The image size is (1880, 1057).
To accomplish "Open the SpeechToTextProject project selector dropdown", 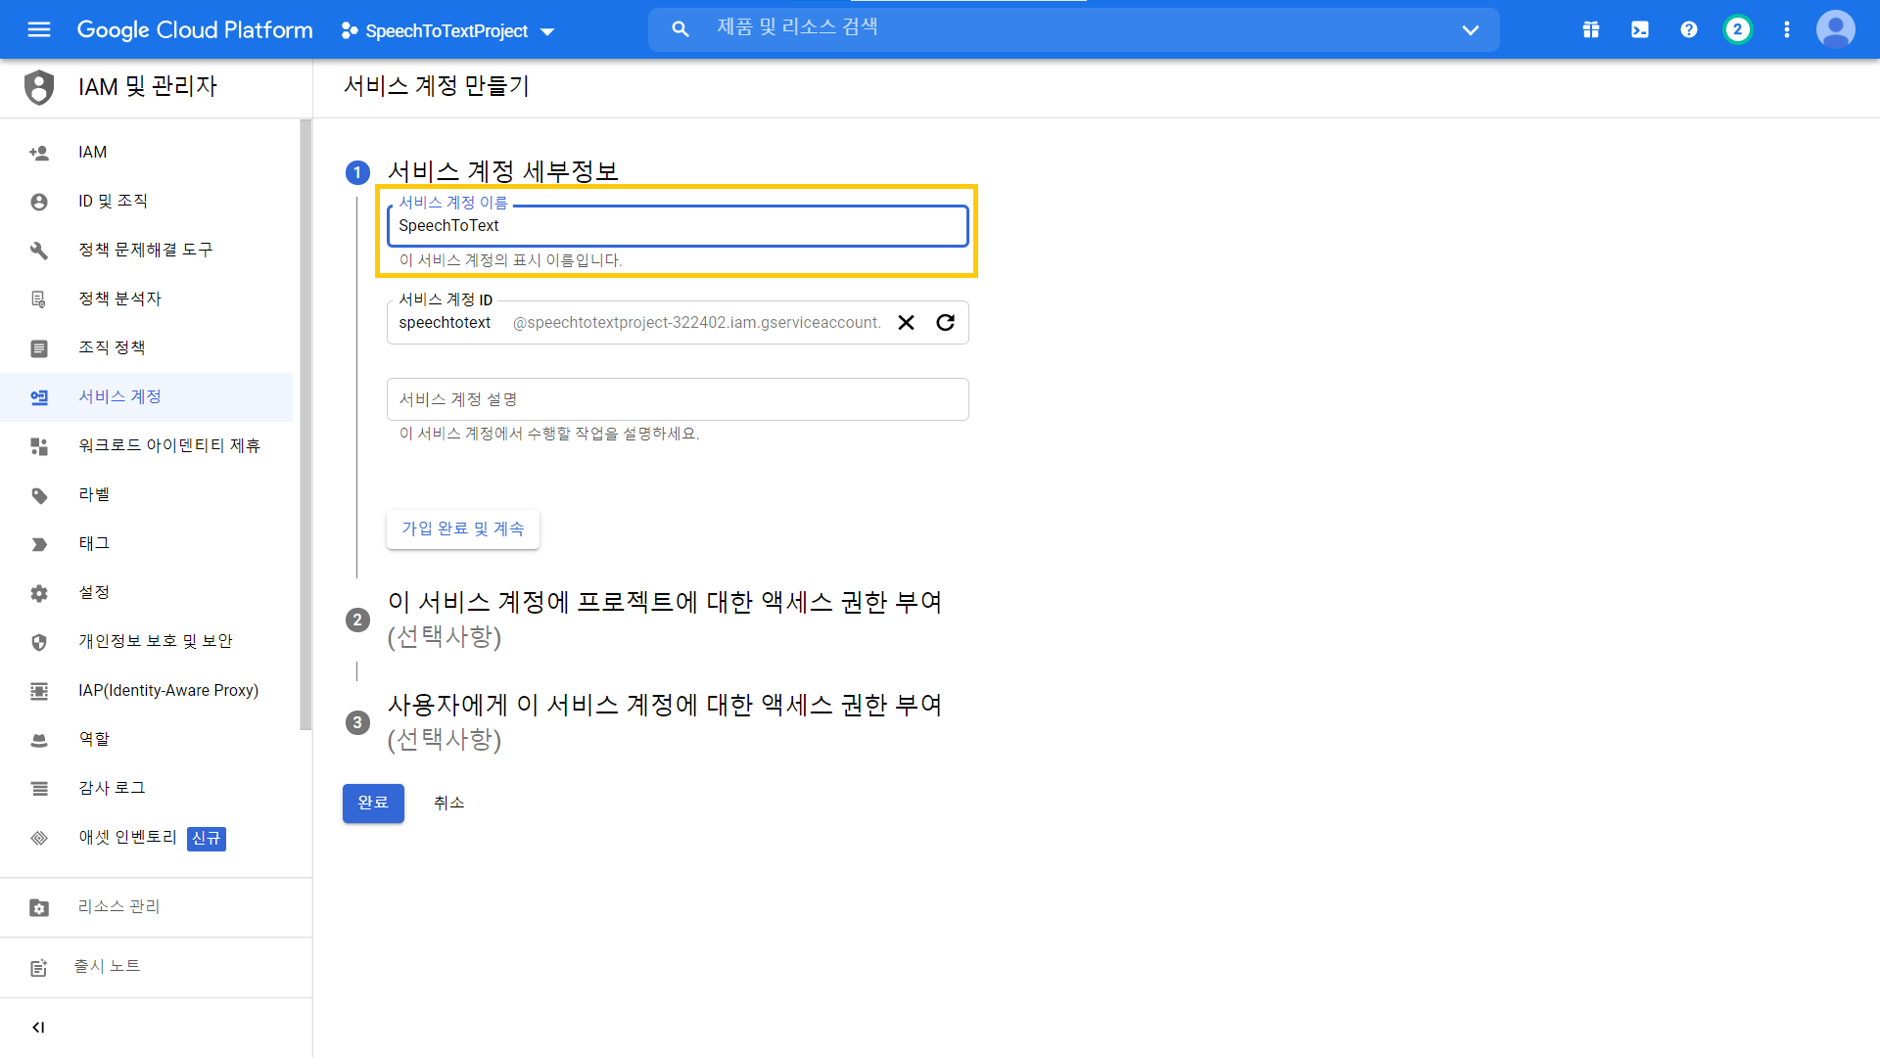I will coord(448,31).
